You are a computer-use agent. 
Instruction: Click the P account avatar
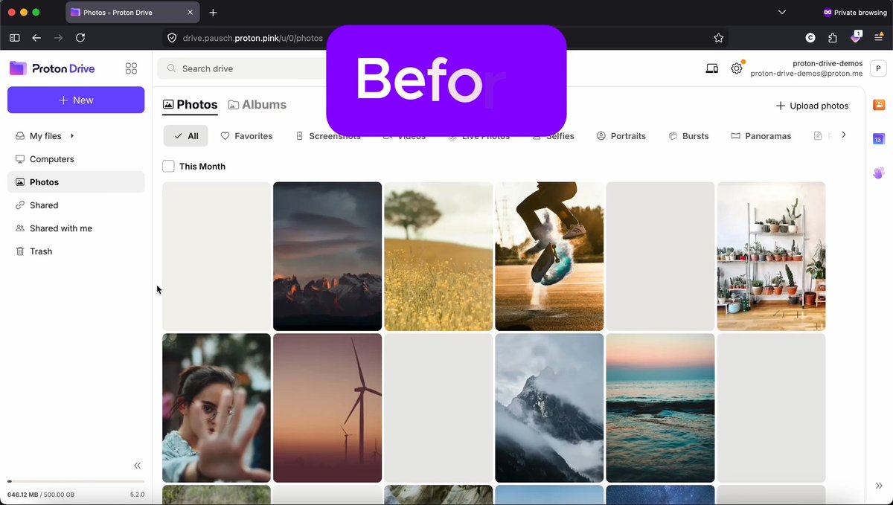coord(878,68)
